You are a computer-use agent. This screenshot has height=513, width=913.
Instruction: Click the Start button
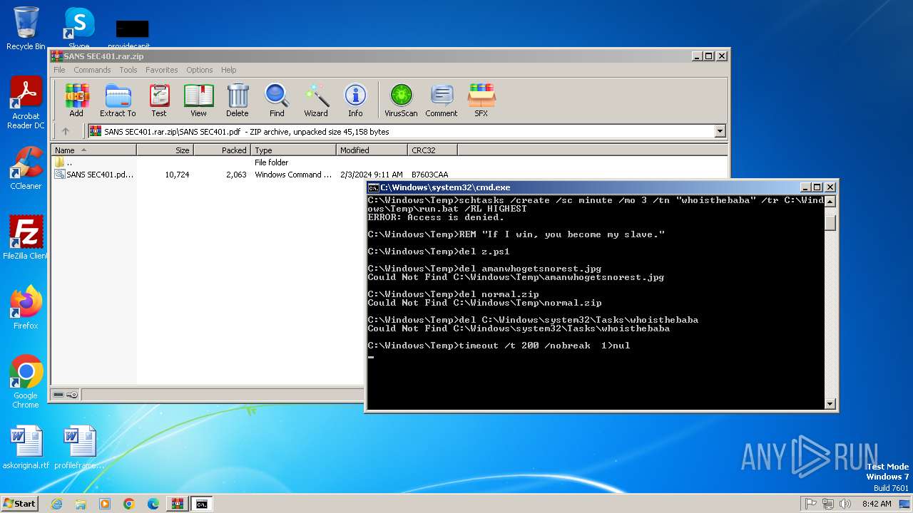tap(20, 504)
